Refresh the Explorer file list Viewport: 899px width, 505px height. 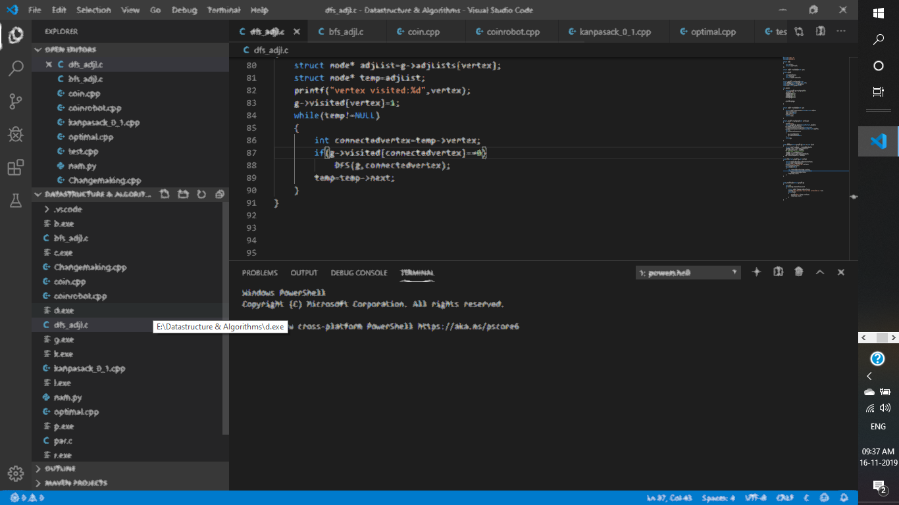pyautogui.click(x=202, y=194)
